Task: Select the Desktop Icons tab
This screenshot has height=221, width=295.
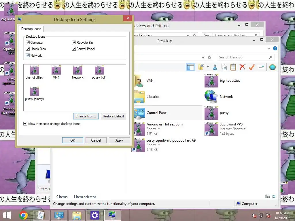Action: point(31,29)
